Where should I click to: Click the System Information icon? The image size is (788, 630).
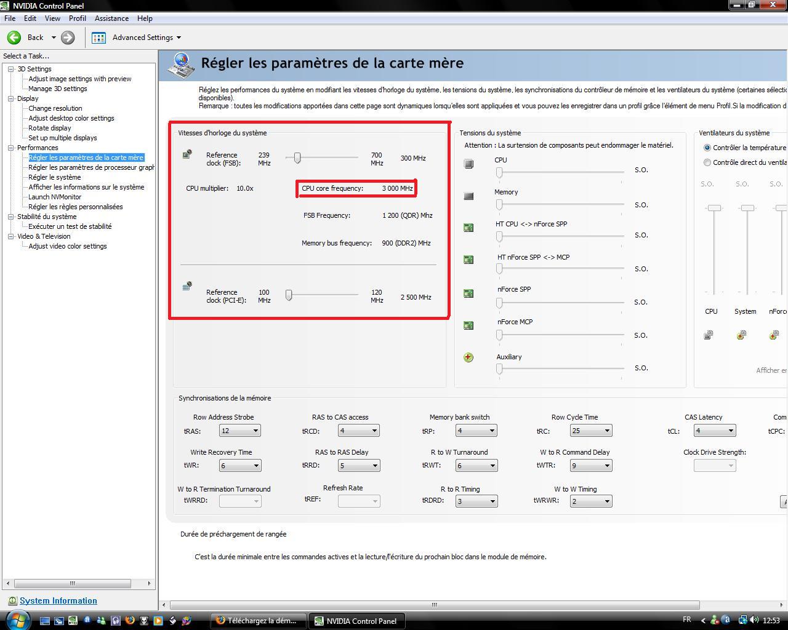coord(12,601)
